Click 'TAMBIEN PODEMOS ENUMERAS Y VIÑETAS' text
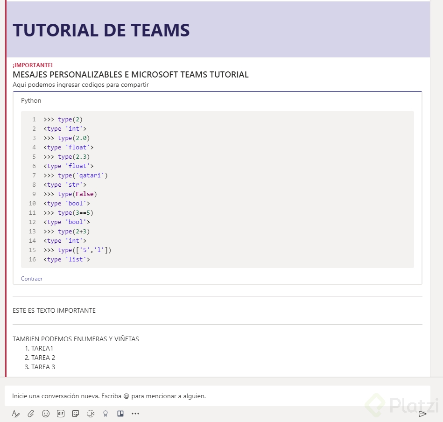Screen dimensions: 443x422 76,339
